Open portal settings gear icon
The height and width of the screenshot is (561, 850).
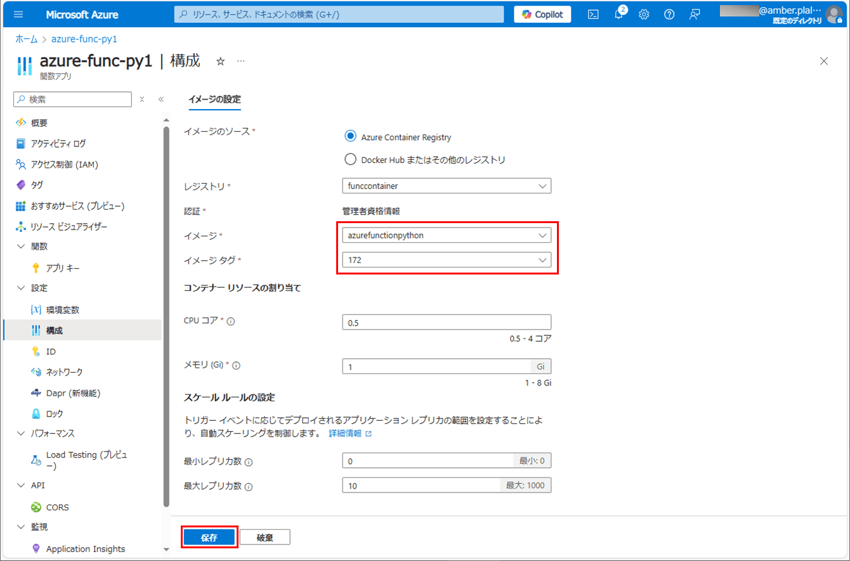click(644, 15)
